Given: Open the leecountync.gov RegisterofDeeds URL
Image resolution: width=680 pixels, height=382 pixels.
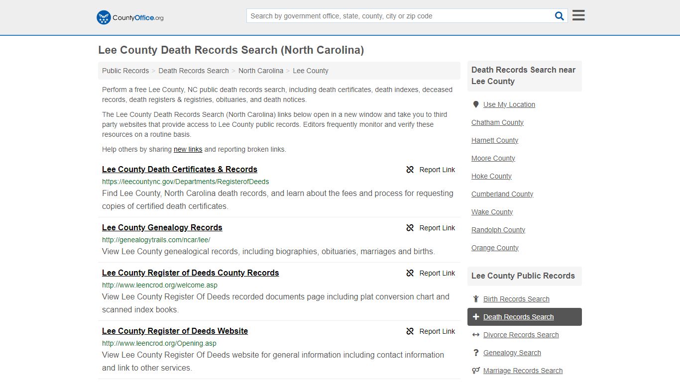Looking at the screenshot, I should (x=186, y=182).
